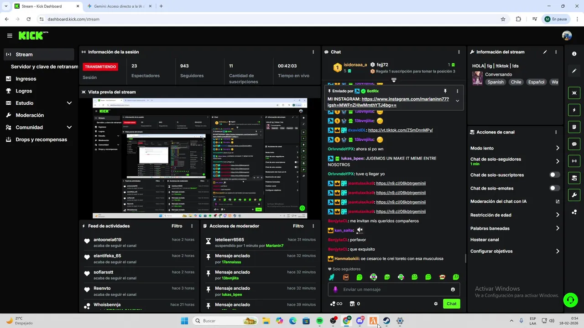Click the pencil icon in right sidebar
This screenshot has height=328, width=584.
coord(574,71)
